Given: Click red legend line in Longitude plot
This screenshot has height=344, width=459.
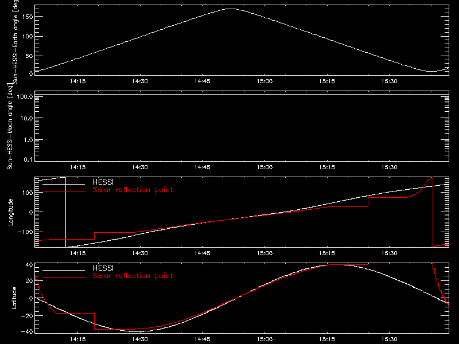Looking at the screenshot, I should (64, 192).
